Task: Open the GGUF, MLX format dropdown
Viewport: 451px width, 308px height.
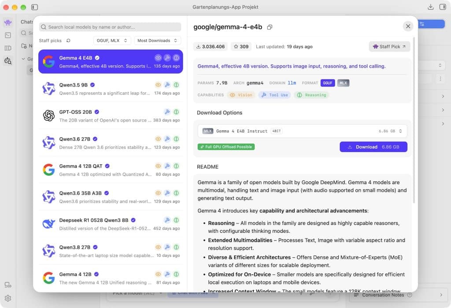Action: point(112,40)
